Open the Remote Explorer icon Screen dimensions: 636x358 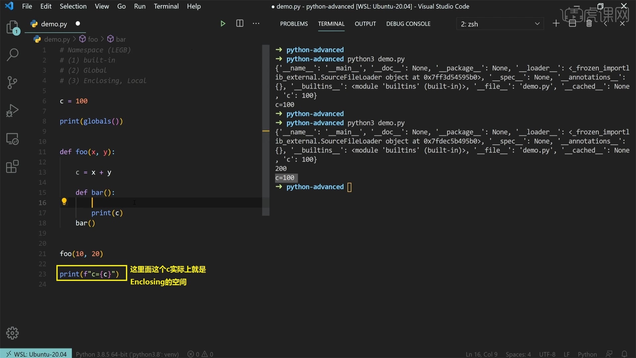pyautogui.click(x=12, y=139)
